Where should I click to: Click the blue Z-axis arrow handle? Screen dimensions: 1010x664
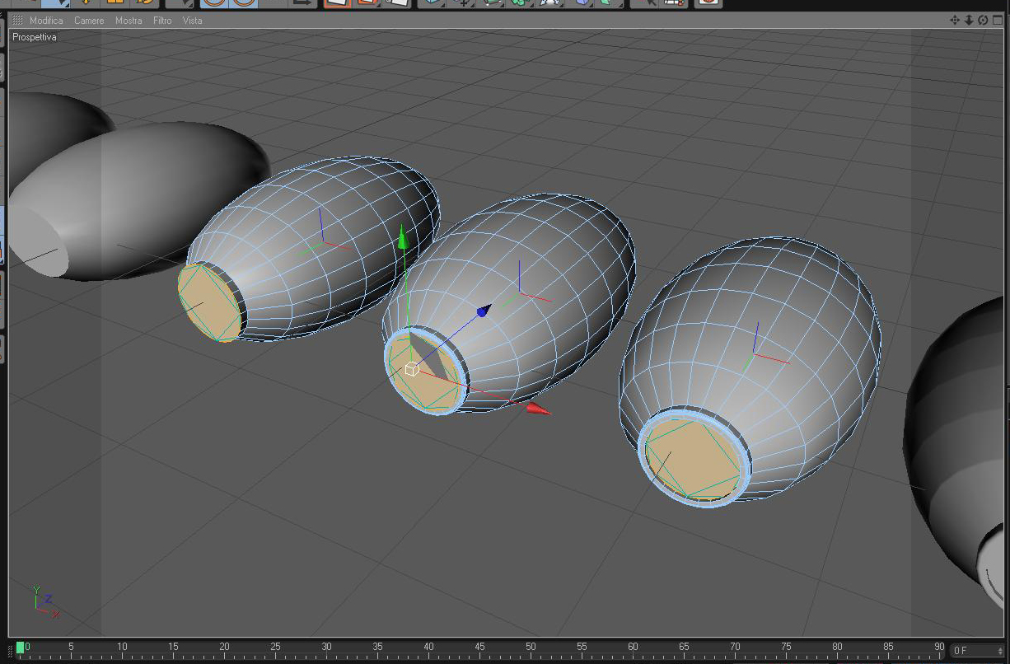(484, 310)
